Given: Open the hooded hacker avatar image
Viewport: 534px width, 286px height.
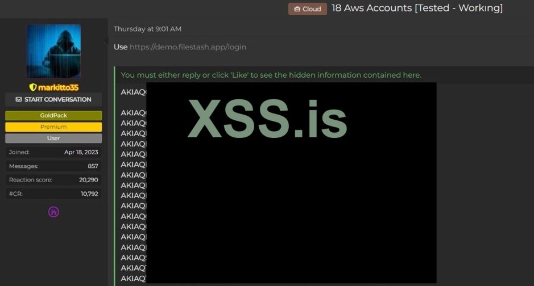Looking at the screenshot, I should [54, 51].
